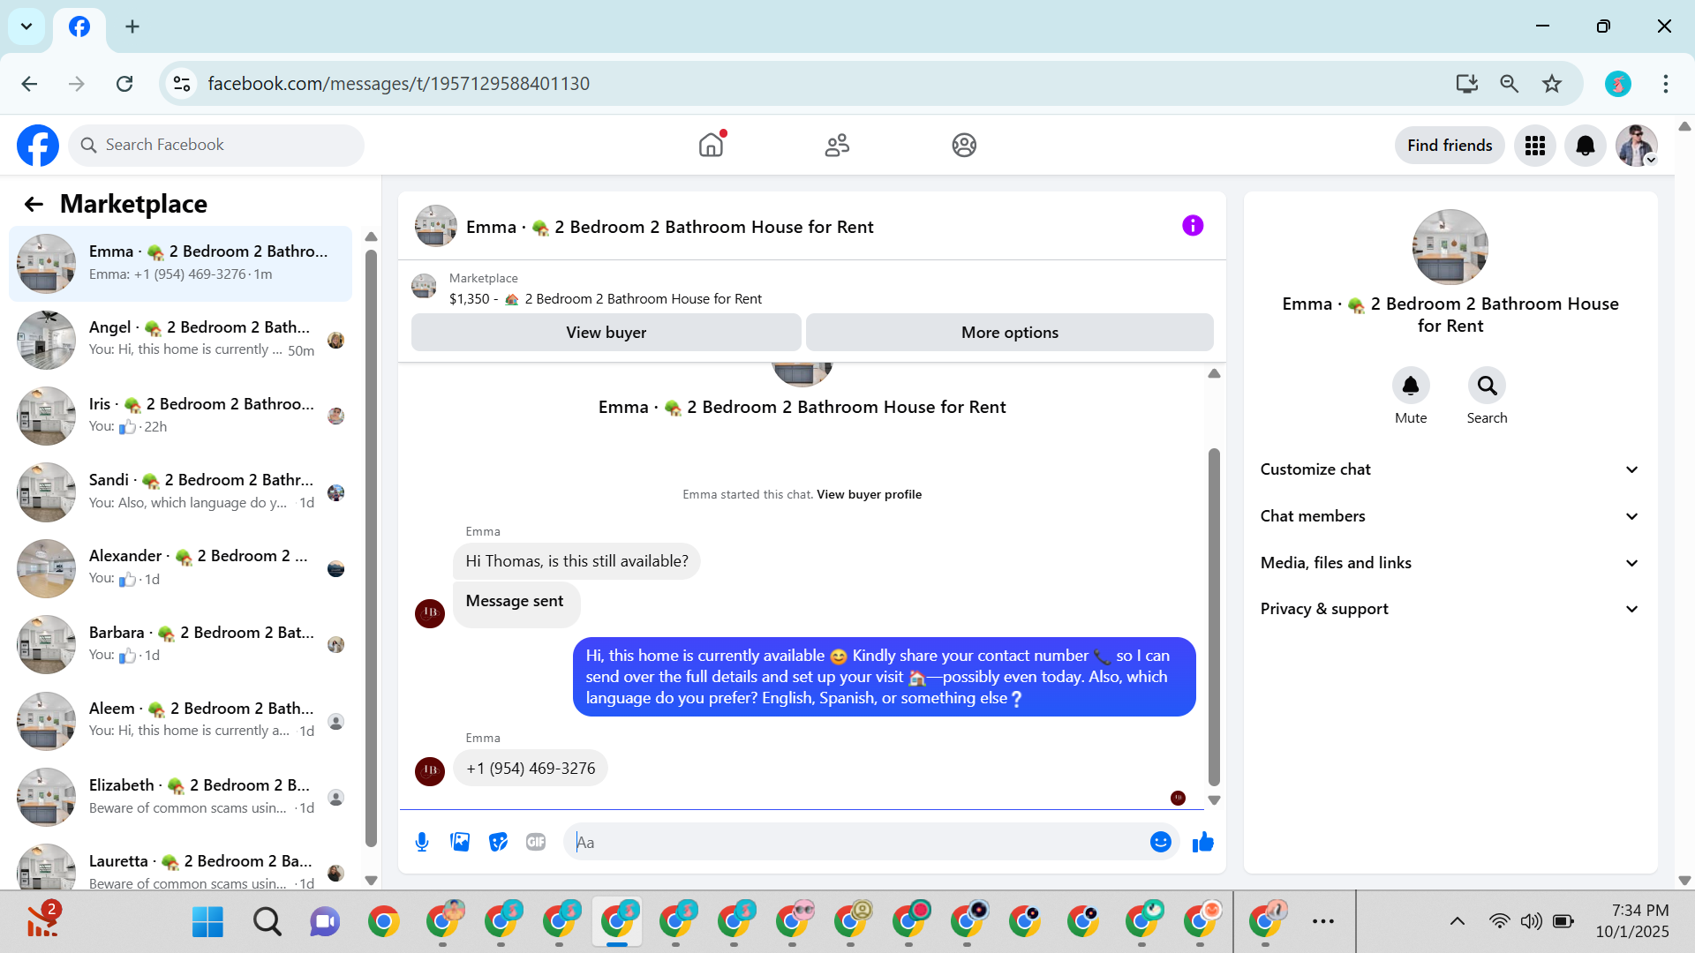
Task: Open Windows taskbar search
Action: 267,922
